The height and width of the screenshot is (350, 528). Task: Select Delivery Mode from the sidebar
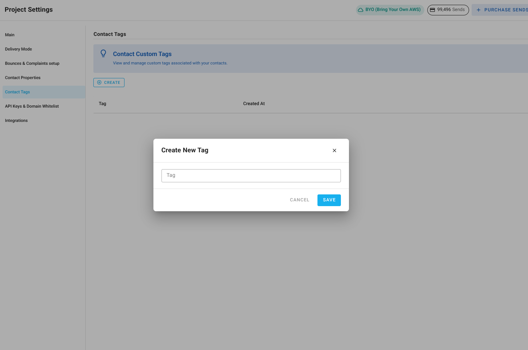click(x=18, y=49)
